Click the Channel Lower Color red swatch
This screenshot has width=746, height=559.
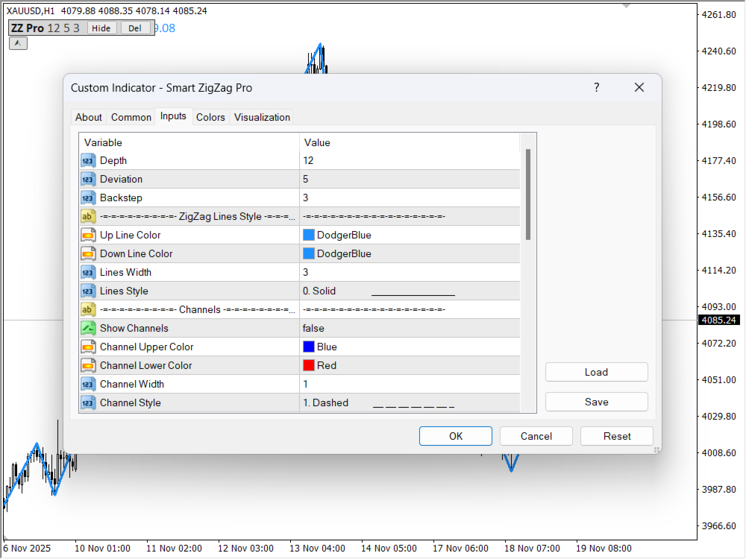point(309,365)
